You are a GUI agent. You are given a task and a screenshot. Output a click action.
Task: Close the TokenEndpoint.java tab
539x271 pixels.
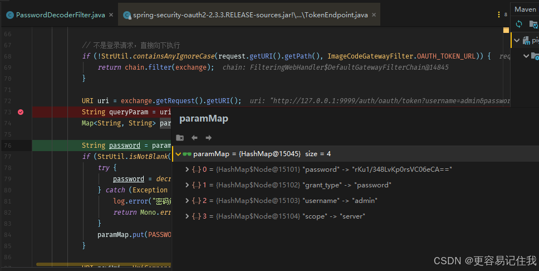[x=374, y=15]
